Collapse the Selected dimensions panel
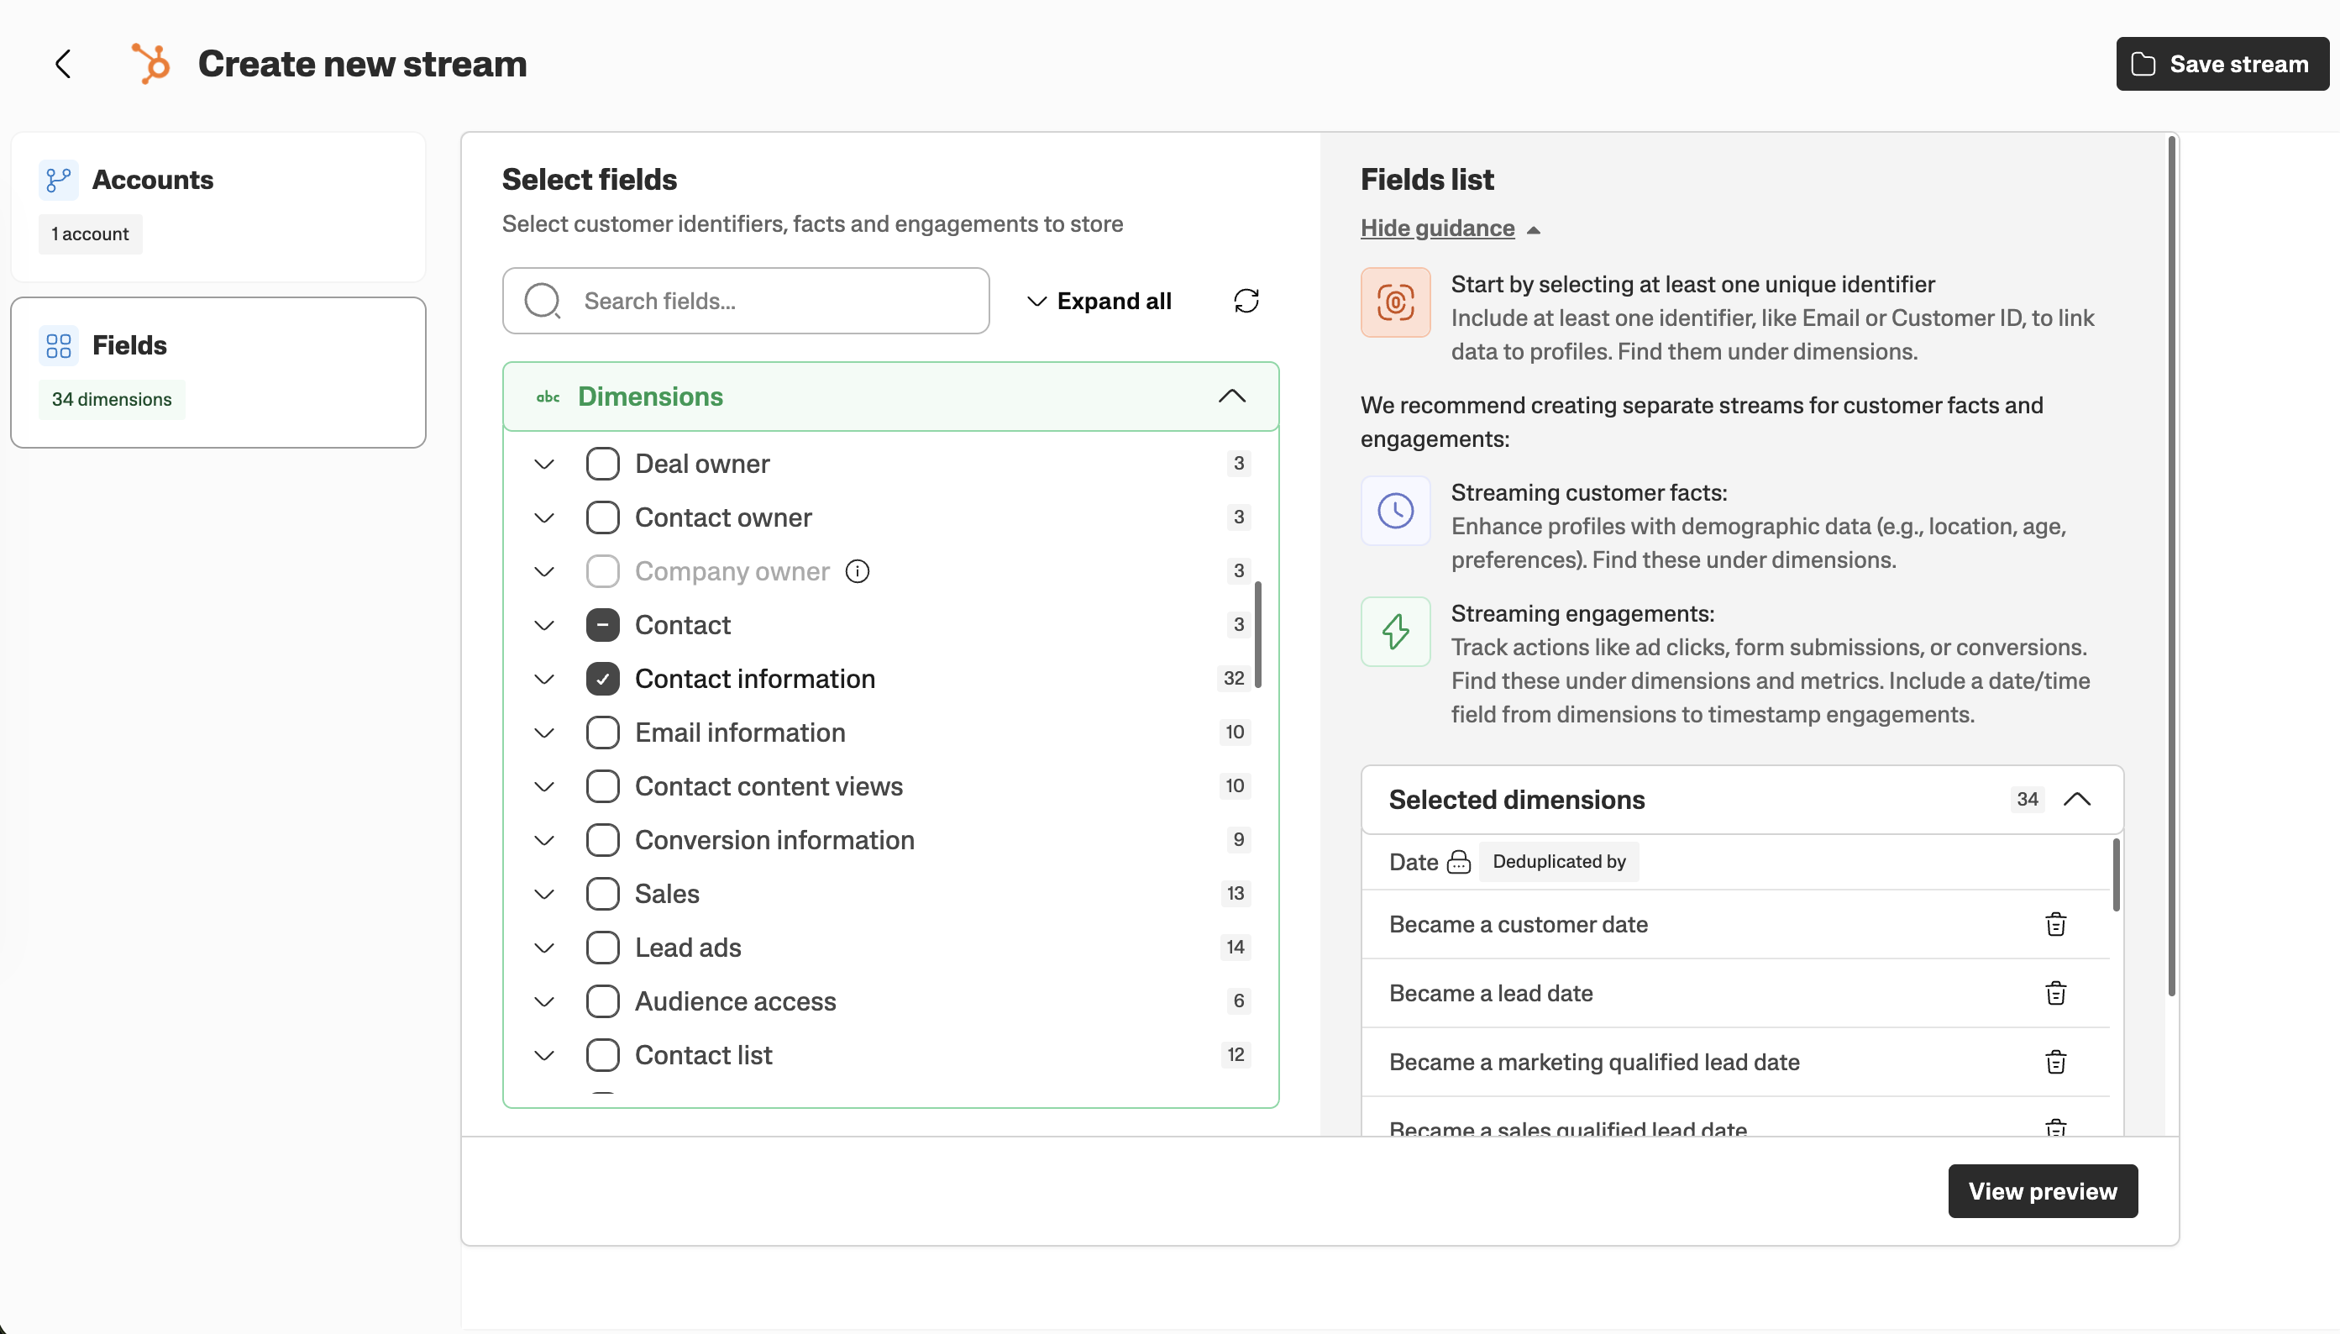 coord(2076,799)
